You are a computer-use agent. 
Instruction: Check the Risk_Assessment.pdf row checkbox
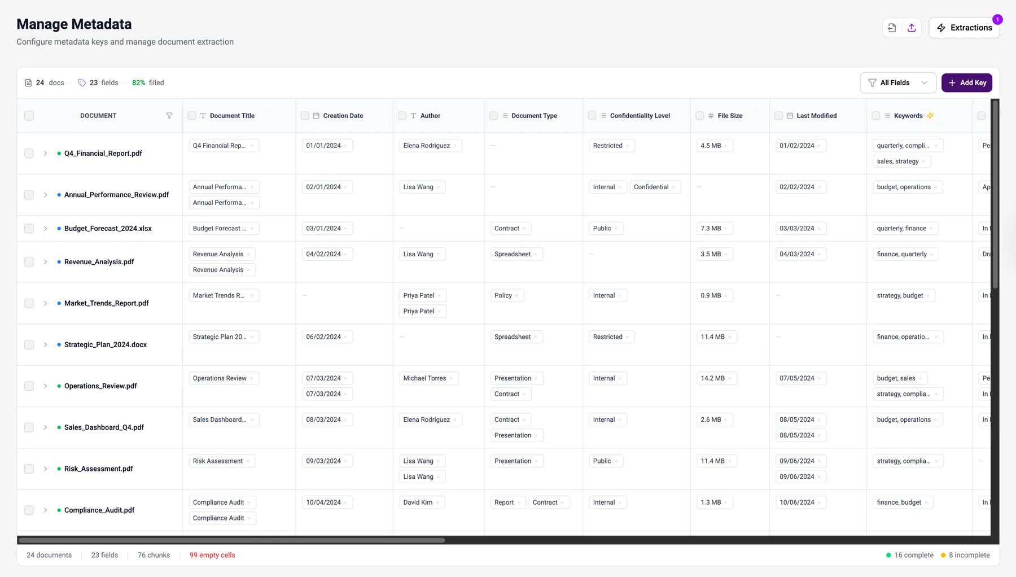tap(29, 469)
